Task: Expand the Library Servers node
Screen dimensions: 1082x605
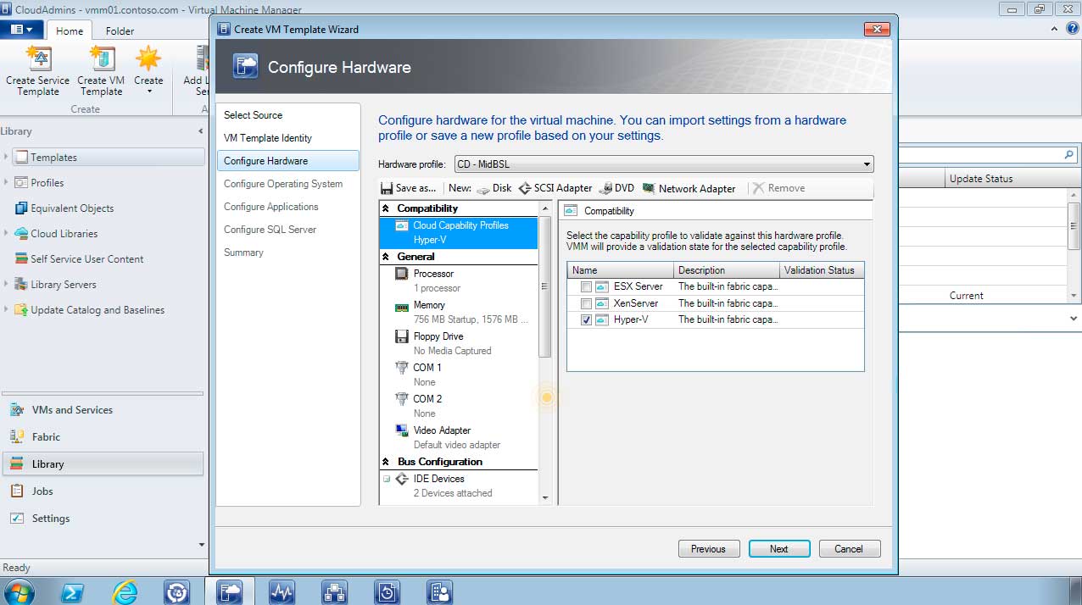Action: 7,284
